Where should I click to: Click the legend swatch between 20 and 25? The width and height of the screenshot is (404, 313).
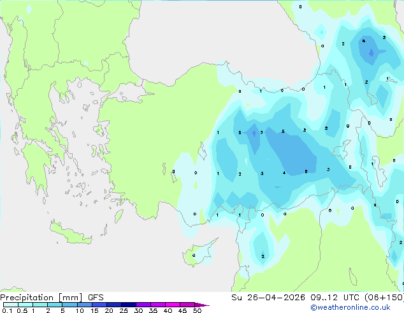[114, 305]
